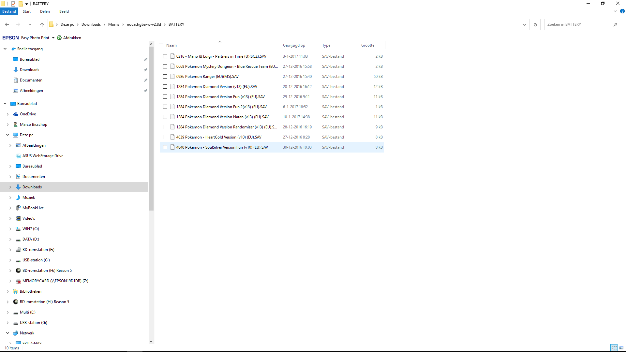626x352 pixels.
Task: Navigate to Morris in the breadcrumb
Action: click(113, 24)
